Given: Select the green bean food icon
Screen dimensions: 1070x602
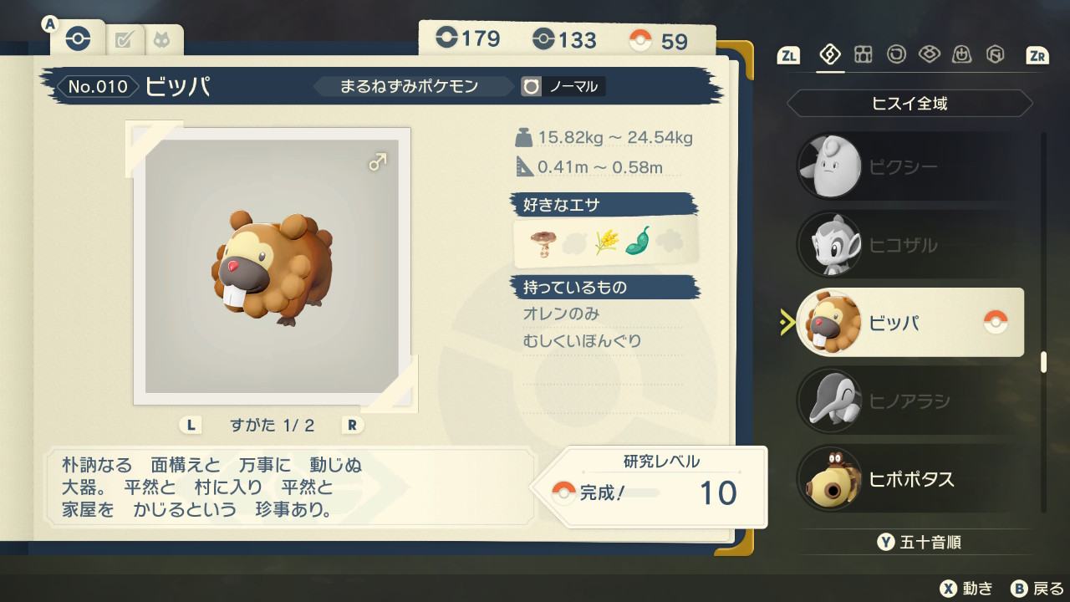Looking at the screenshot, I should (x=638, y=242).
